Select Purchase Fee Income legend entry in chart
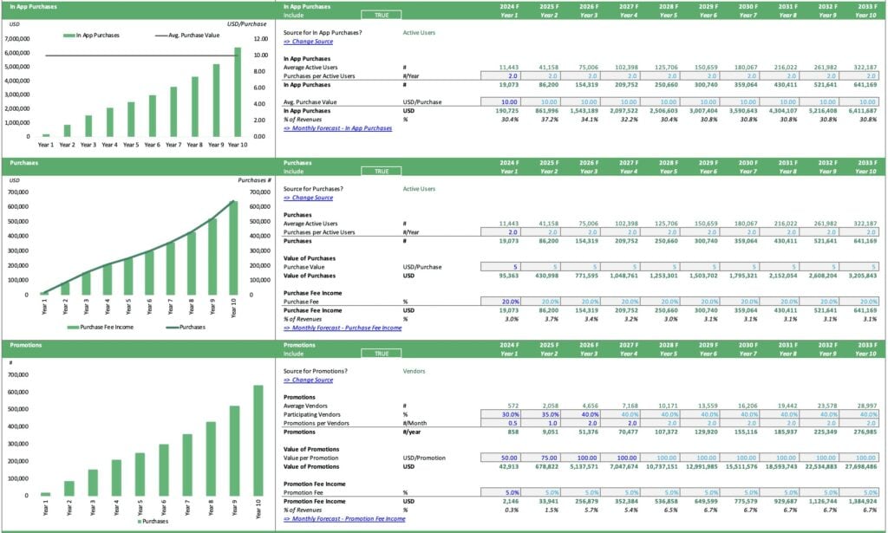This screenshot has height=533, width=888. coord(101,327)
